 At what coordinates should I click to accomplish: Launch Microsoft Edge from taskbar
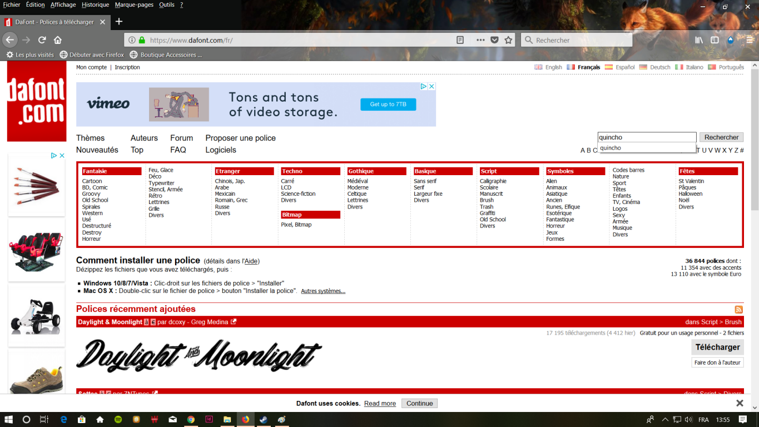[x=63, y=419]
